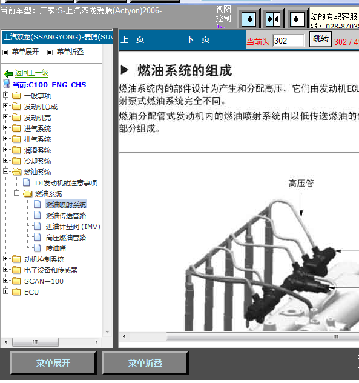Viewport: 359px width, 383px height.
Task: Click the 一般事项 folder icon
Action: coord(16,95)
